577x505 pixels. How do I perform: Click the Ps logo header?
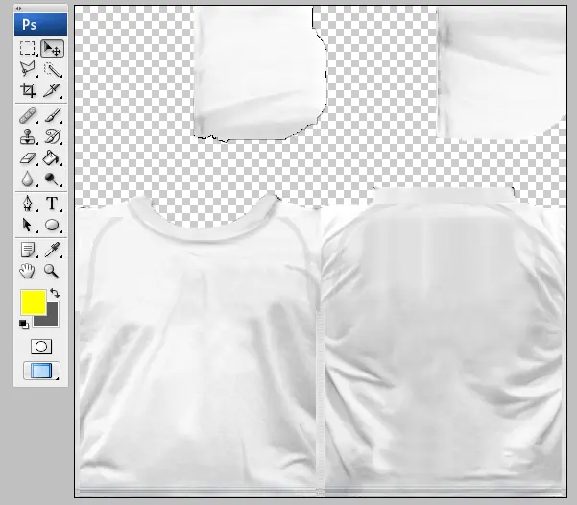click(40, 24)
